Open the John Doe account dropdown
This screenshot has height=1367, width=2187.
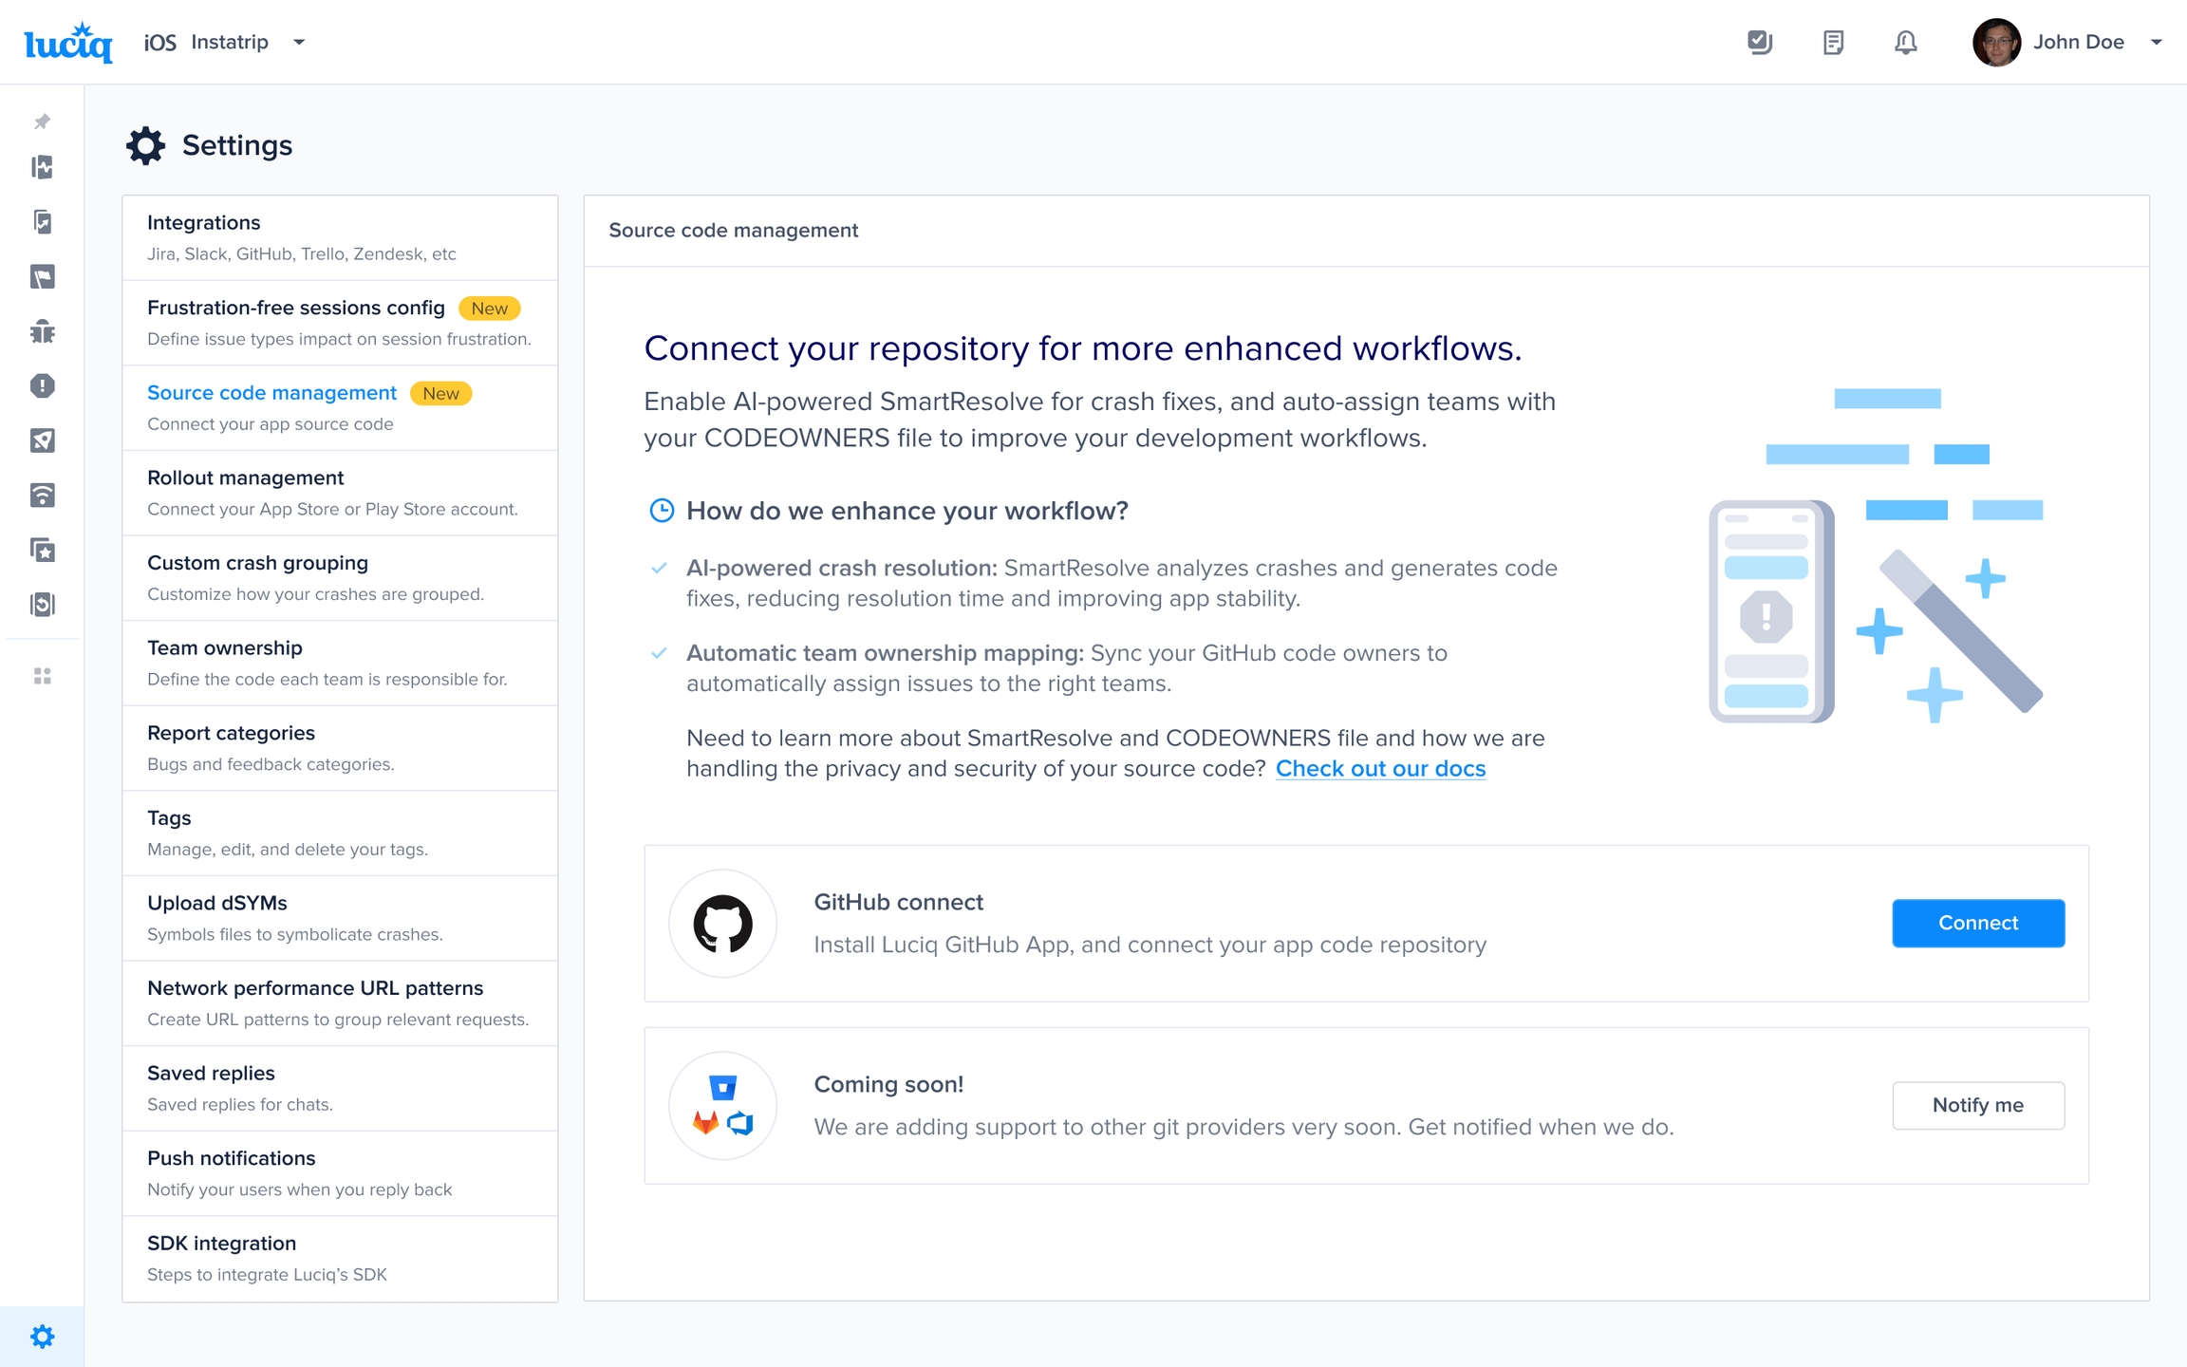[2156, 42]
